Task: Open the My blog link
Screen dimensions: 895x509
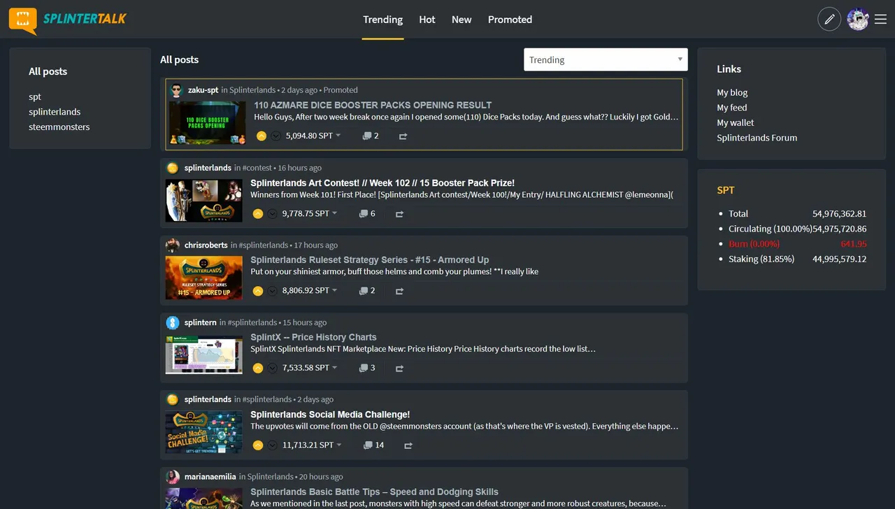Action: click(x=732, y=92)
